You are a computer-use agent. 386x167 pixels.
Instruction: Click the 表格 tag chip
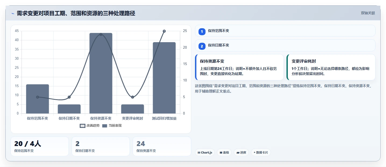(224, 152)
